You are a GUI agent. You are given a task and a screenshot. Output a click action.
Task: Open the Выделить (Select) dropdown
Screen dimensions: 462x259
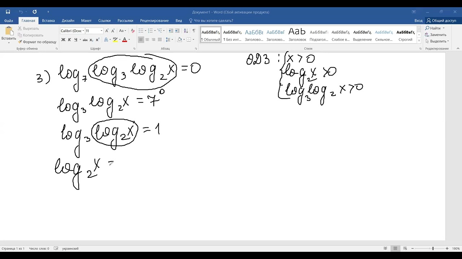pos(437,41)
